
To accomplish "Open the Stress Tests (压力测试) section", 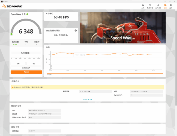I will [158, 6].
